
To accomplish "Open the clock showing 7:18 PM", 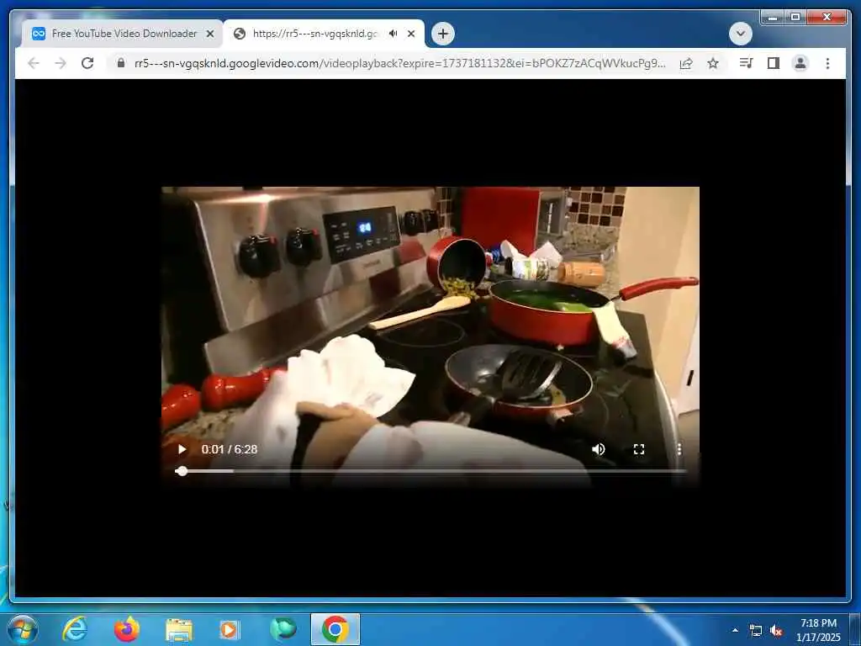I will (818, 630).
